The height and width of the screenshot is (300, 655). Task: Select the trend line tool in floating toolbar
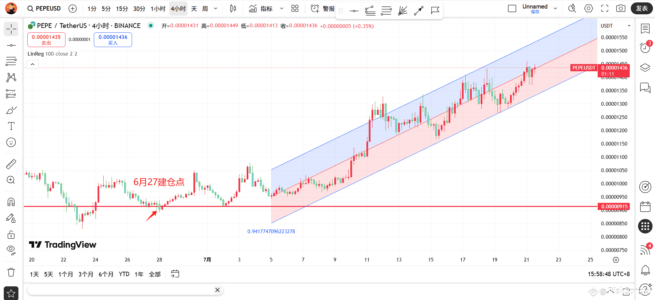pyautogui.click(x=370, y=11)
